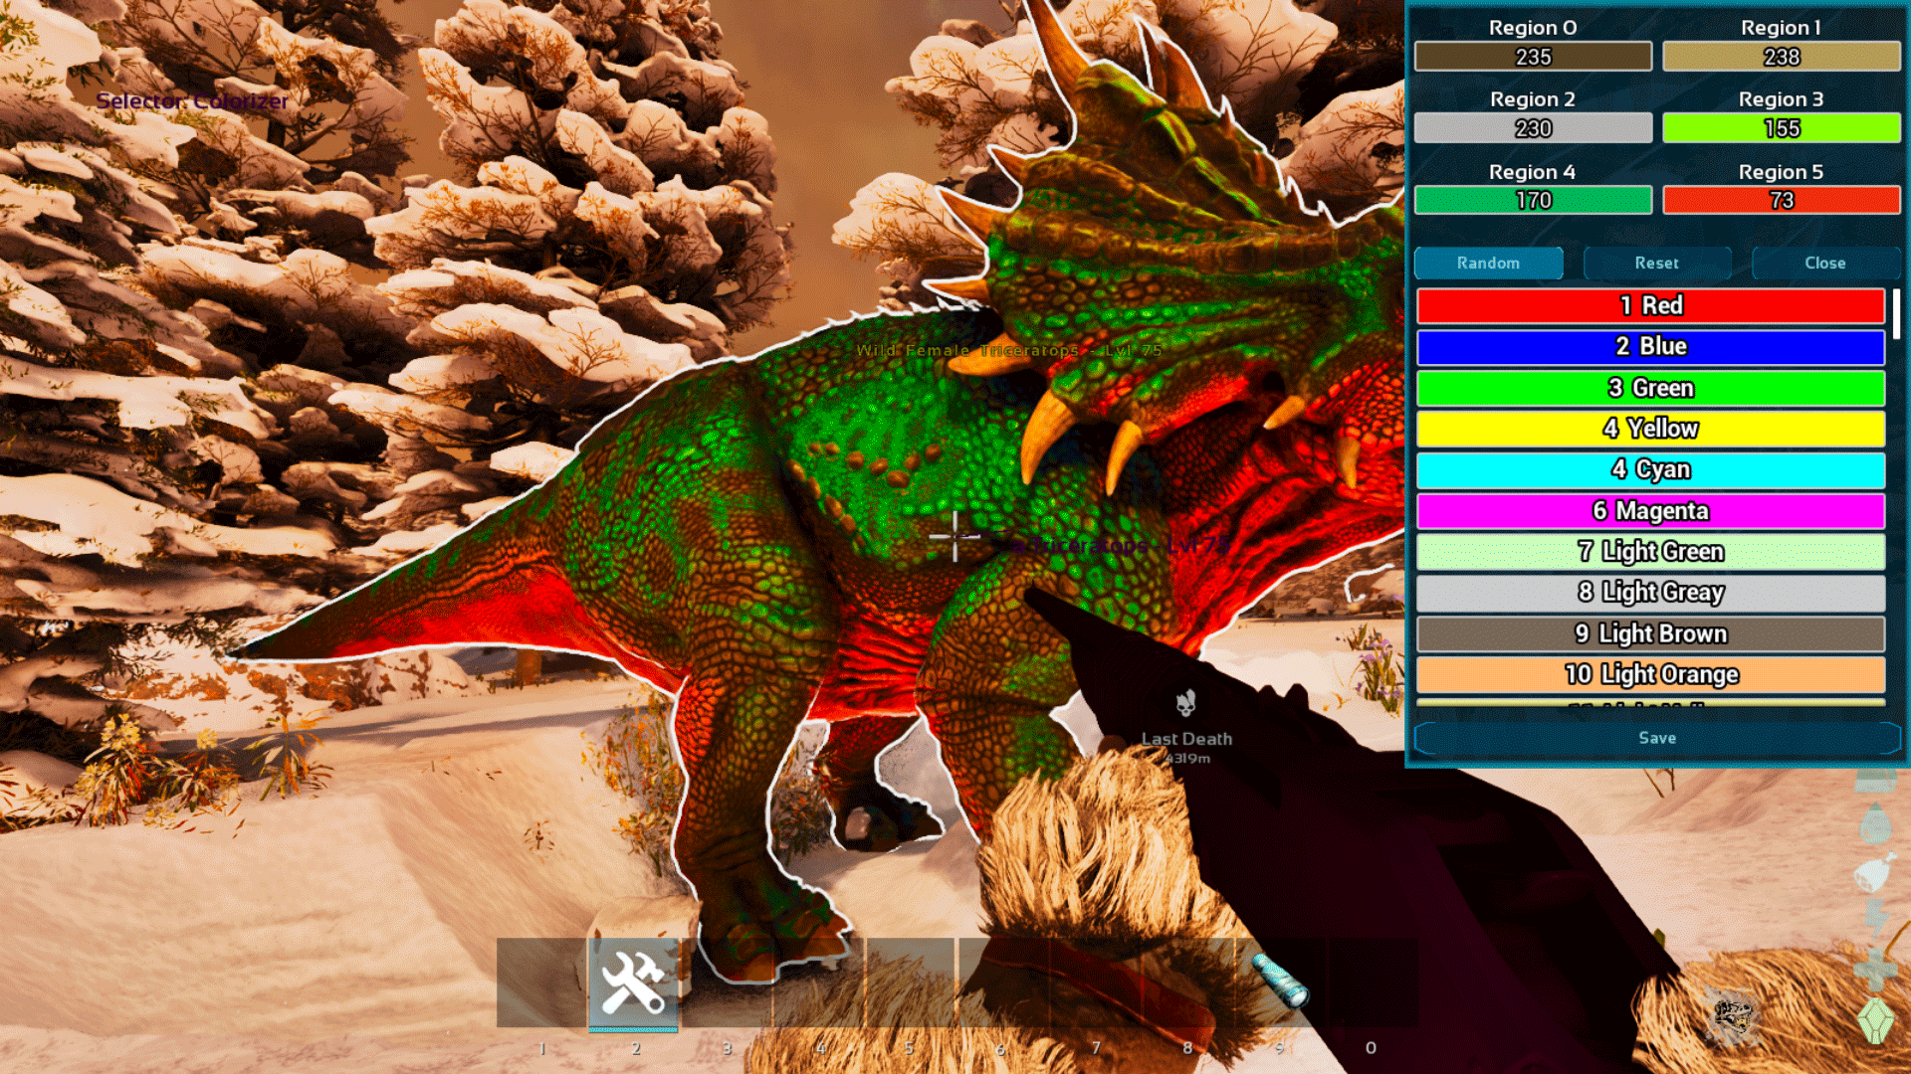Close the colorizer panel

tap(1824, 263)
